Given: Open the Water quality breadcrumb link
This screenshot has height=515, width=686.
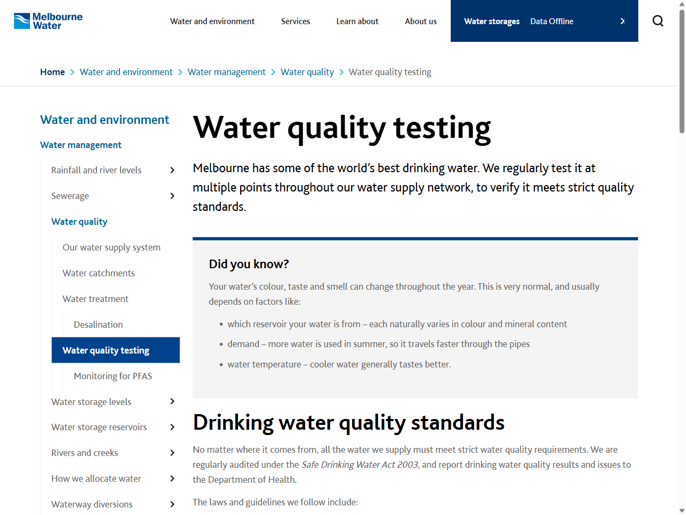Looking at the screenshot, I should pos(307,71).
